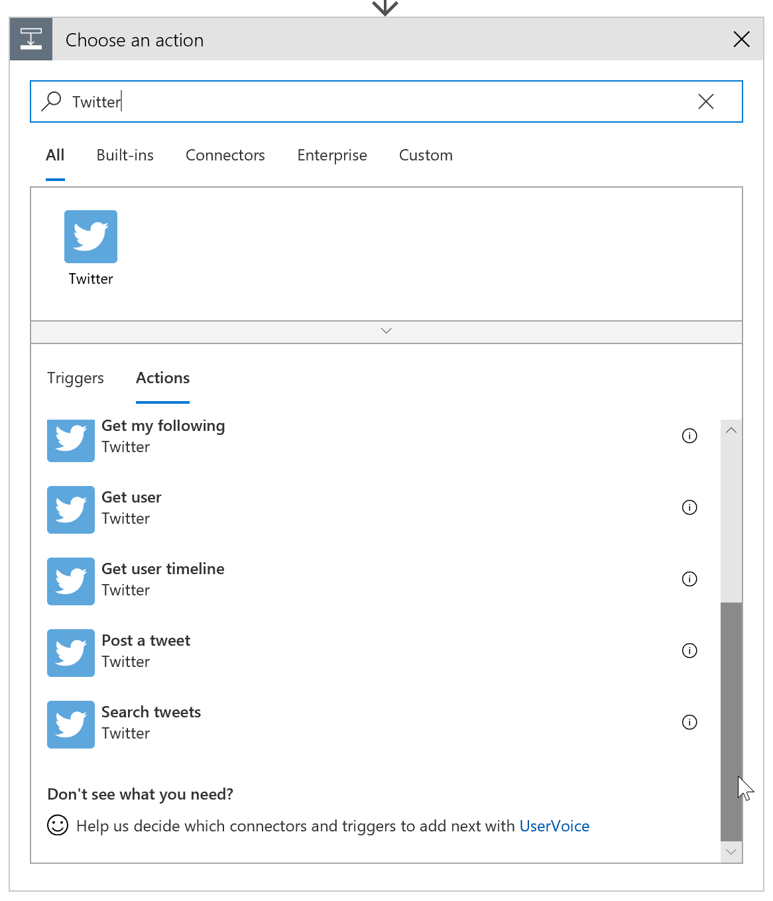Show info for Search tweets
773x901 pixels.
(689, 722)
